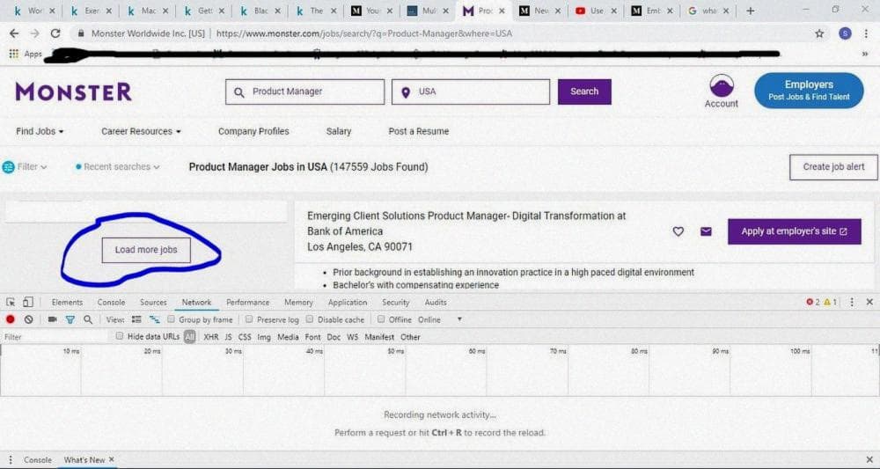Viewport: 880px width, 469px height.
Task: Click the filter funnel icon in DevTools
Action: click(70, 319)
